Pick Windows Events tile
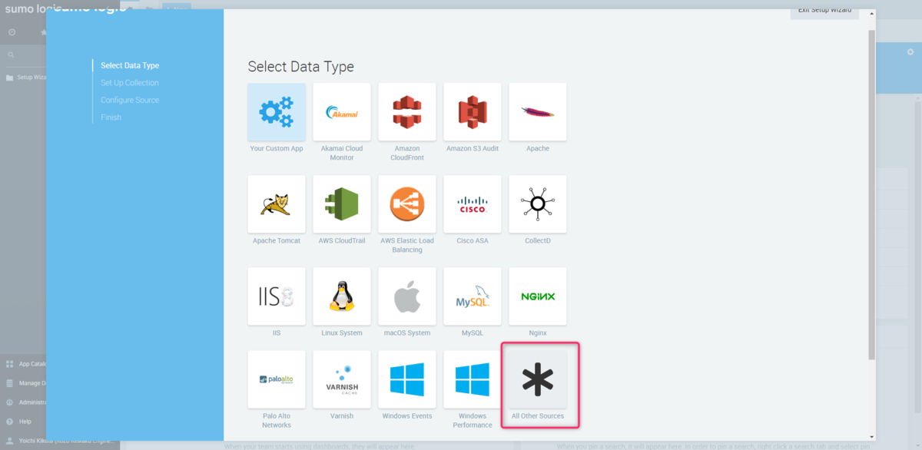Screen dimensions: 922x450 pos(407,379)
